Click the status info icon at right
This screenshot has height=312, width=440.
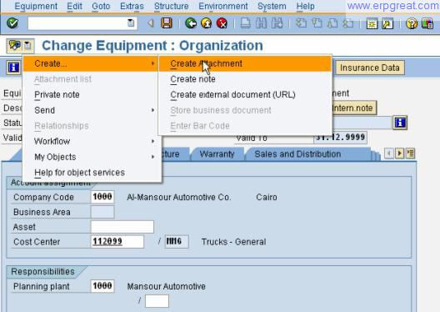click(400, 123)
